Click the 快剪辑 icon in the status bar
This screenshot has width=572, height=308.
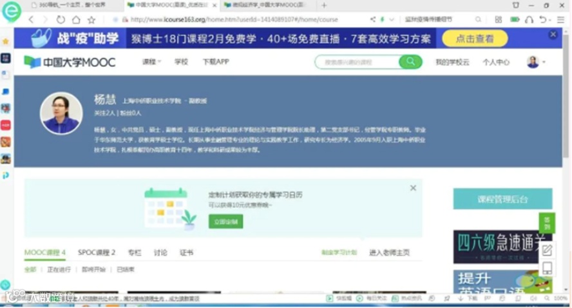[x=330, y=298]
